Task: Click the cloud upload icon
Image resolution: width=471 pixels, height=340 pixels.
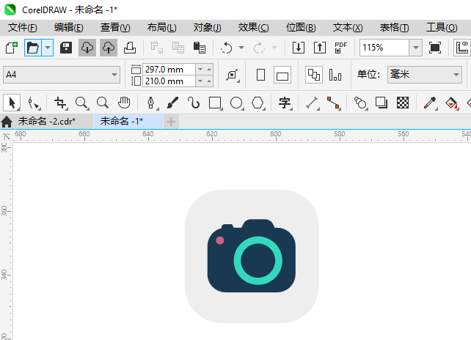Action: (109, 48)
